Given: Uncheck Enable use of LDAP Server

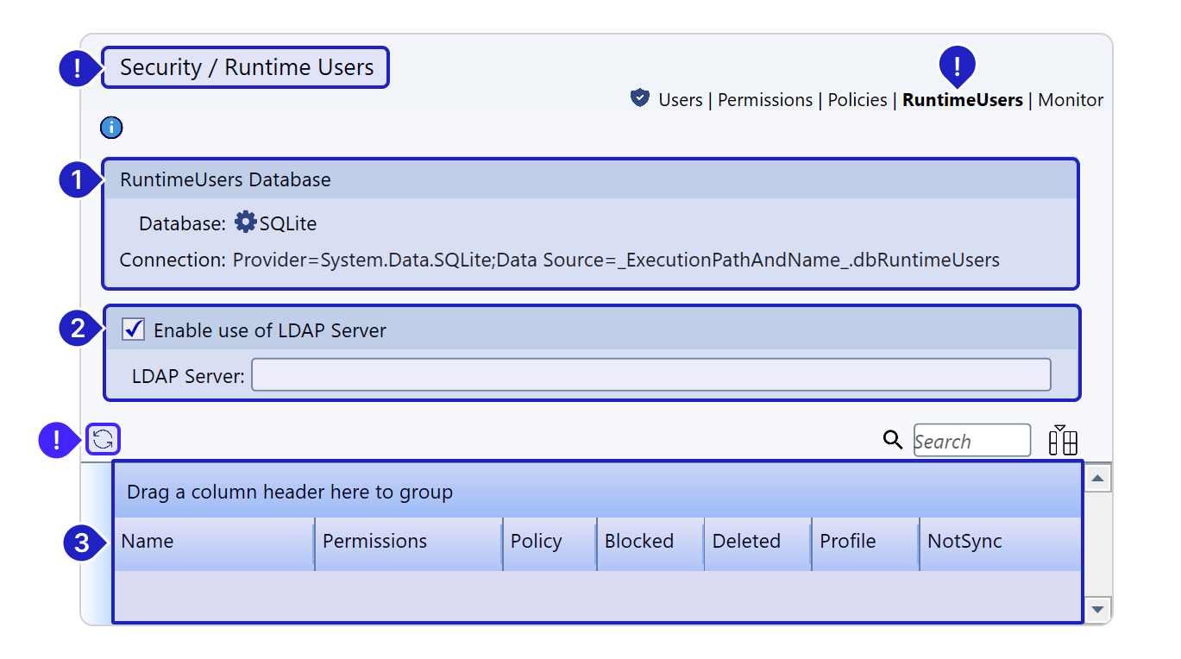Looking at the screenshot, I should 134,329.
